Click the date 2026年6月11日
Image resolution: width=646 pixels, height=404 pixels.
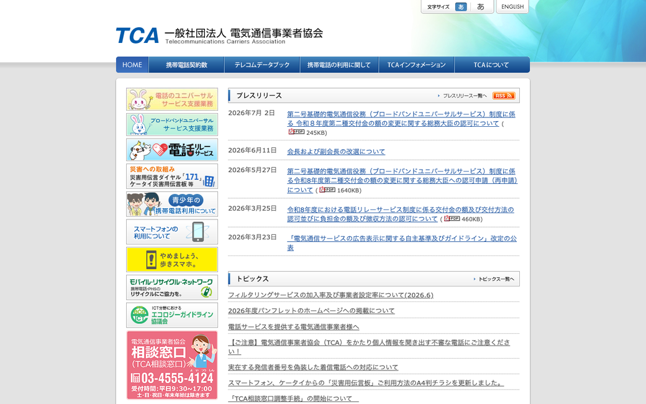[x=252, y=150]
